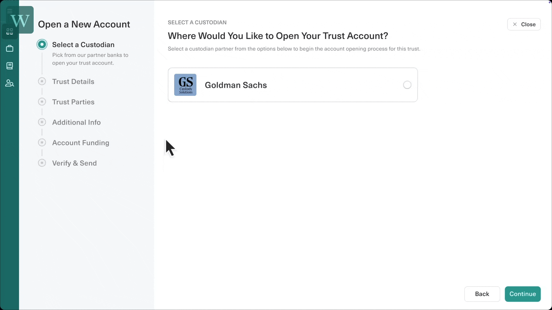Image resolution: width=552 pixels, height=310 pixels.
Task: Go to the Additional Info step
Action: pyautogui.click(x=76, y=122)
